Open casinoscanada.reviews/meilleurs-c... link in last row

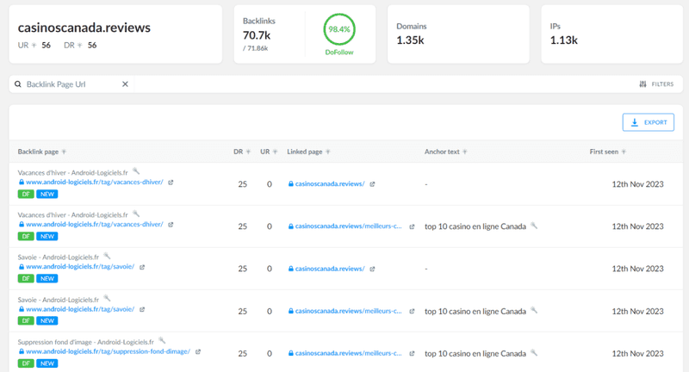coord(348,353)
